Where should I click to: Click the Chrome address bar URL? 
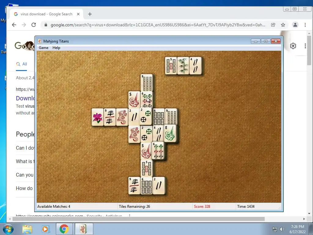tap(158, 25)
